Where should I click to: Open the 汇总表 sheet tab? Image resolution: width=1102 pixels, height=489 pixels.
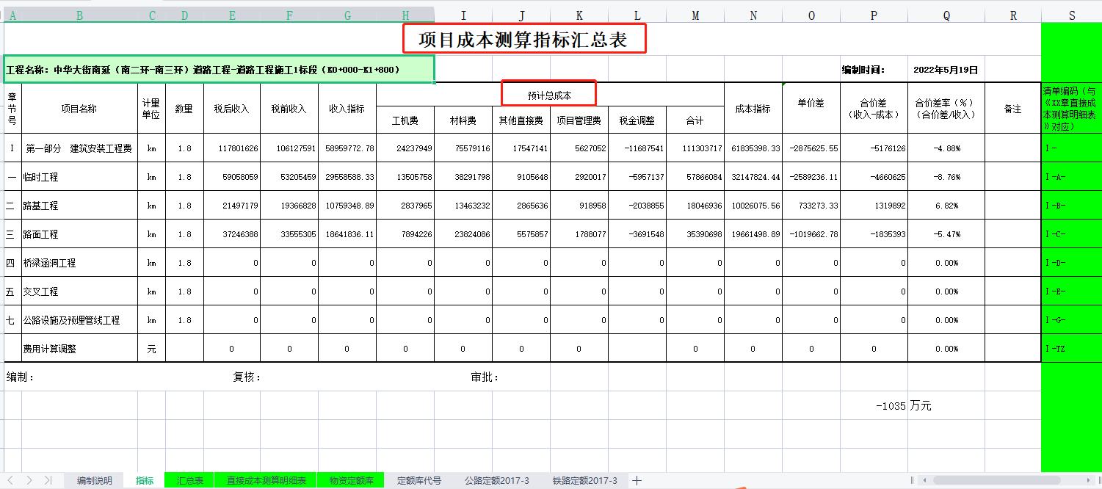coord(188,479)
